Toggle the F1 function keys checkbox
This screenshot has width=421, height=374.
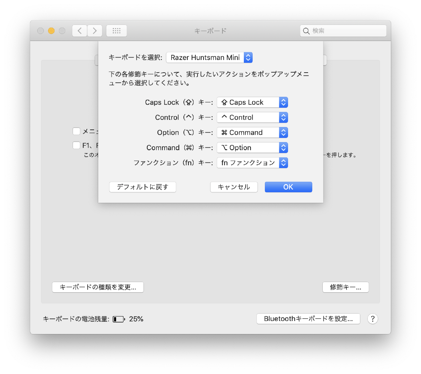coord(76,145)
